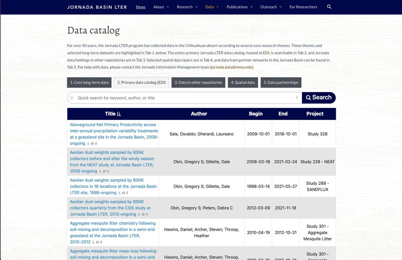402x260 pixels.
Task: Click begin date '2010-04-19' in chemistry row
Action: tap(258, 233)
